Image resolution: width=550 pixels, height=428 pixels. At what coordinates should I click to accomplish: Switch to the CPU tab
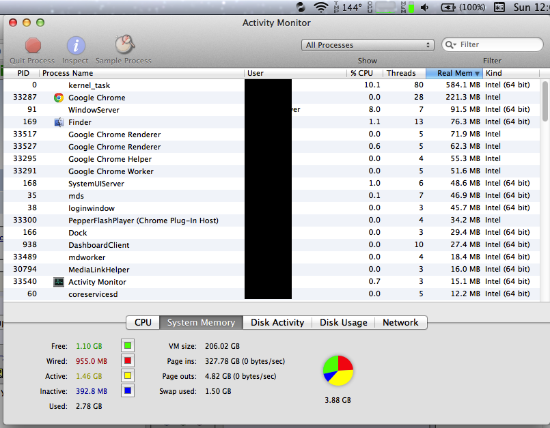pyautogui.click(x=143, y=322)
